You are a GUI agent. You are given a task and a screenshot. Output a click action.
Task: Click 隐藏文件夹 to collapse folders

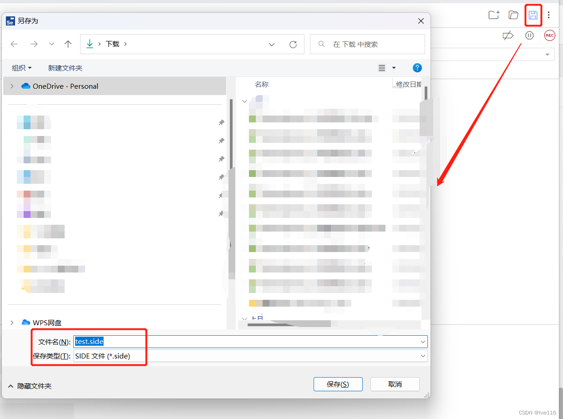30,386
